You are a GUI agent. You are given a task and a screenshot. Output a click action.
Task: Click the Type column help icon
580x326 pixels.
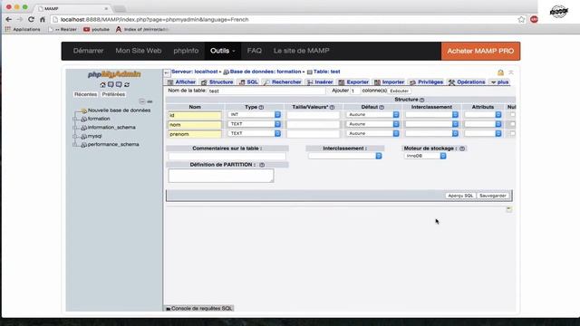pos(261,107)
